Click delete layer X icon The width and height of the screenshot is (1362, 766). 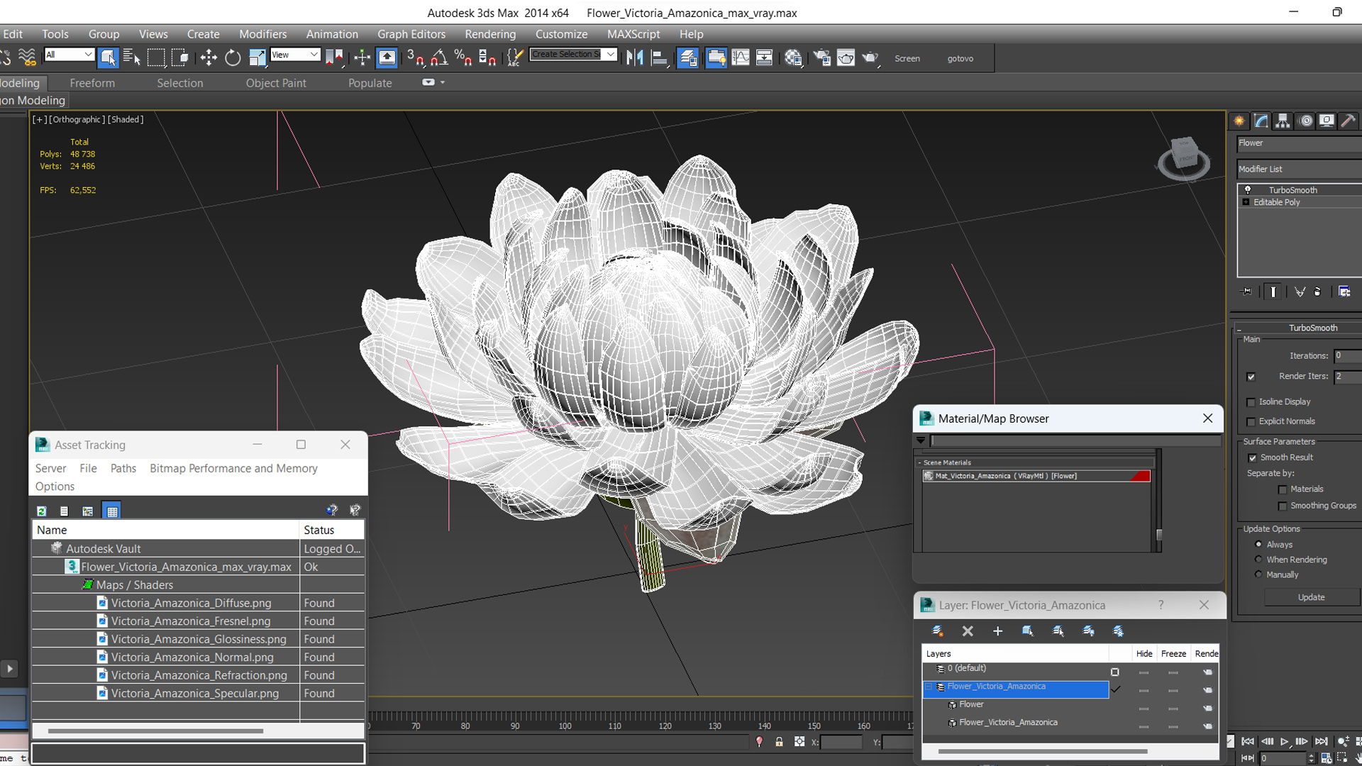tap(968, 631)
